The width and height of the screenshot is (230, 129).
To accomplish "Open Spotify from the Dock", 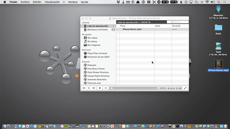I will point(66,126).
